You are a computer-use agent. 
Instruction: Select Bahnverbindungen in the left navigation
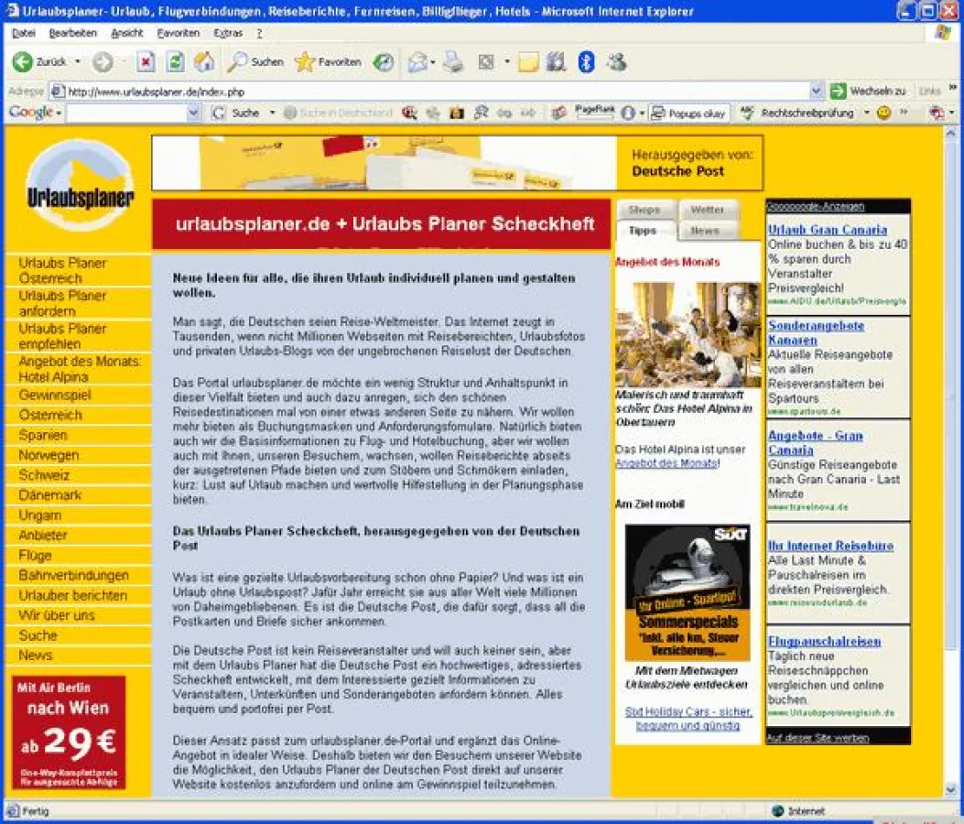pyautogui.click(x=73, y=576)
